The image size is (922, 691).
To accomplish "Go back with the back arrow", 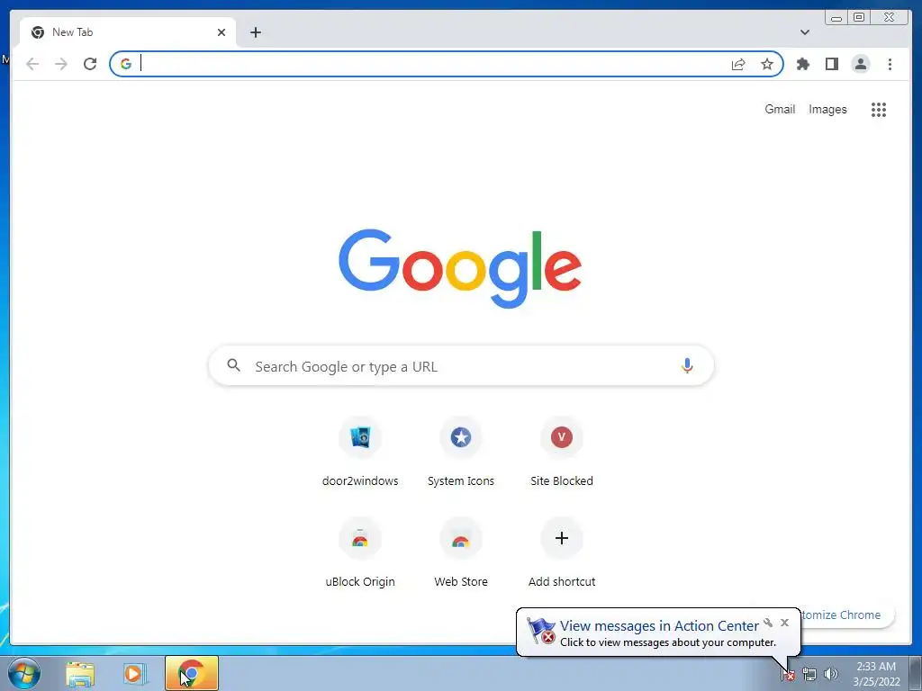I will [x=32, y=64].
